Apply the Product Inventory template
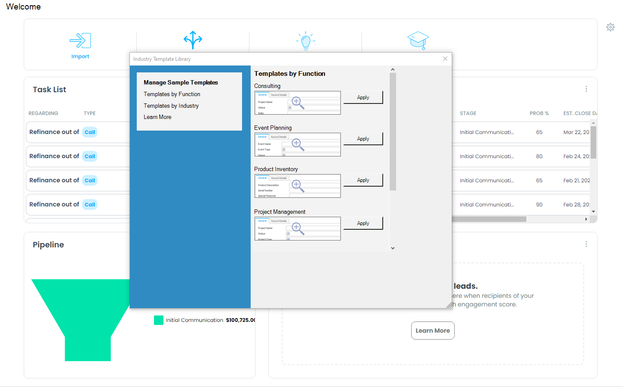Screen dimensions: 623x387 [363, 180]
